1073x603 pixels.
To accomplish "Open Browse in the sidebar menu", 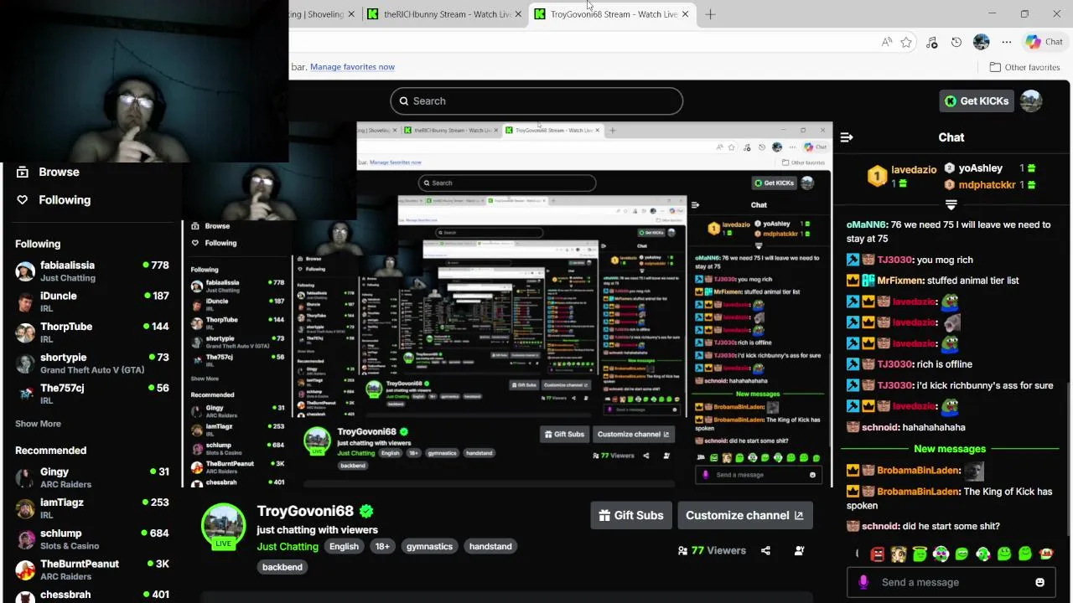I will click(x=59, y=172).
